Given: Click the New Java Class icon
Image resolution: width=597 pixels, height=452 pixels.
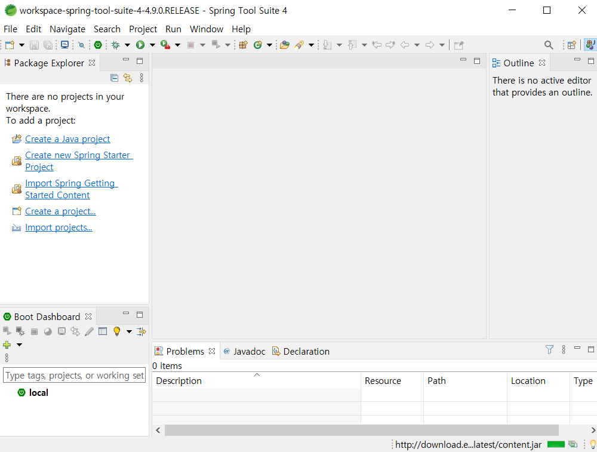Looking at the screenshot, I should tap(258, 45).
